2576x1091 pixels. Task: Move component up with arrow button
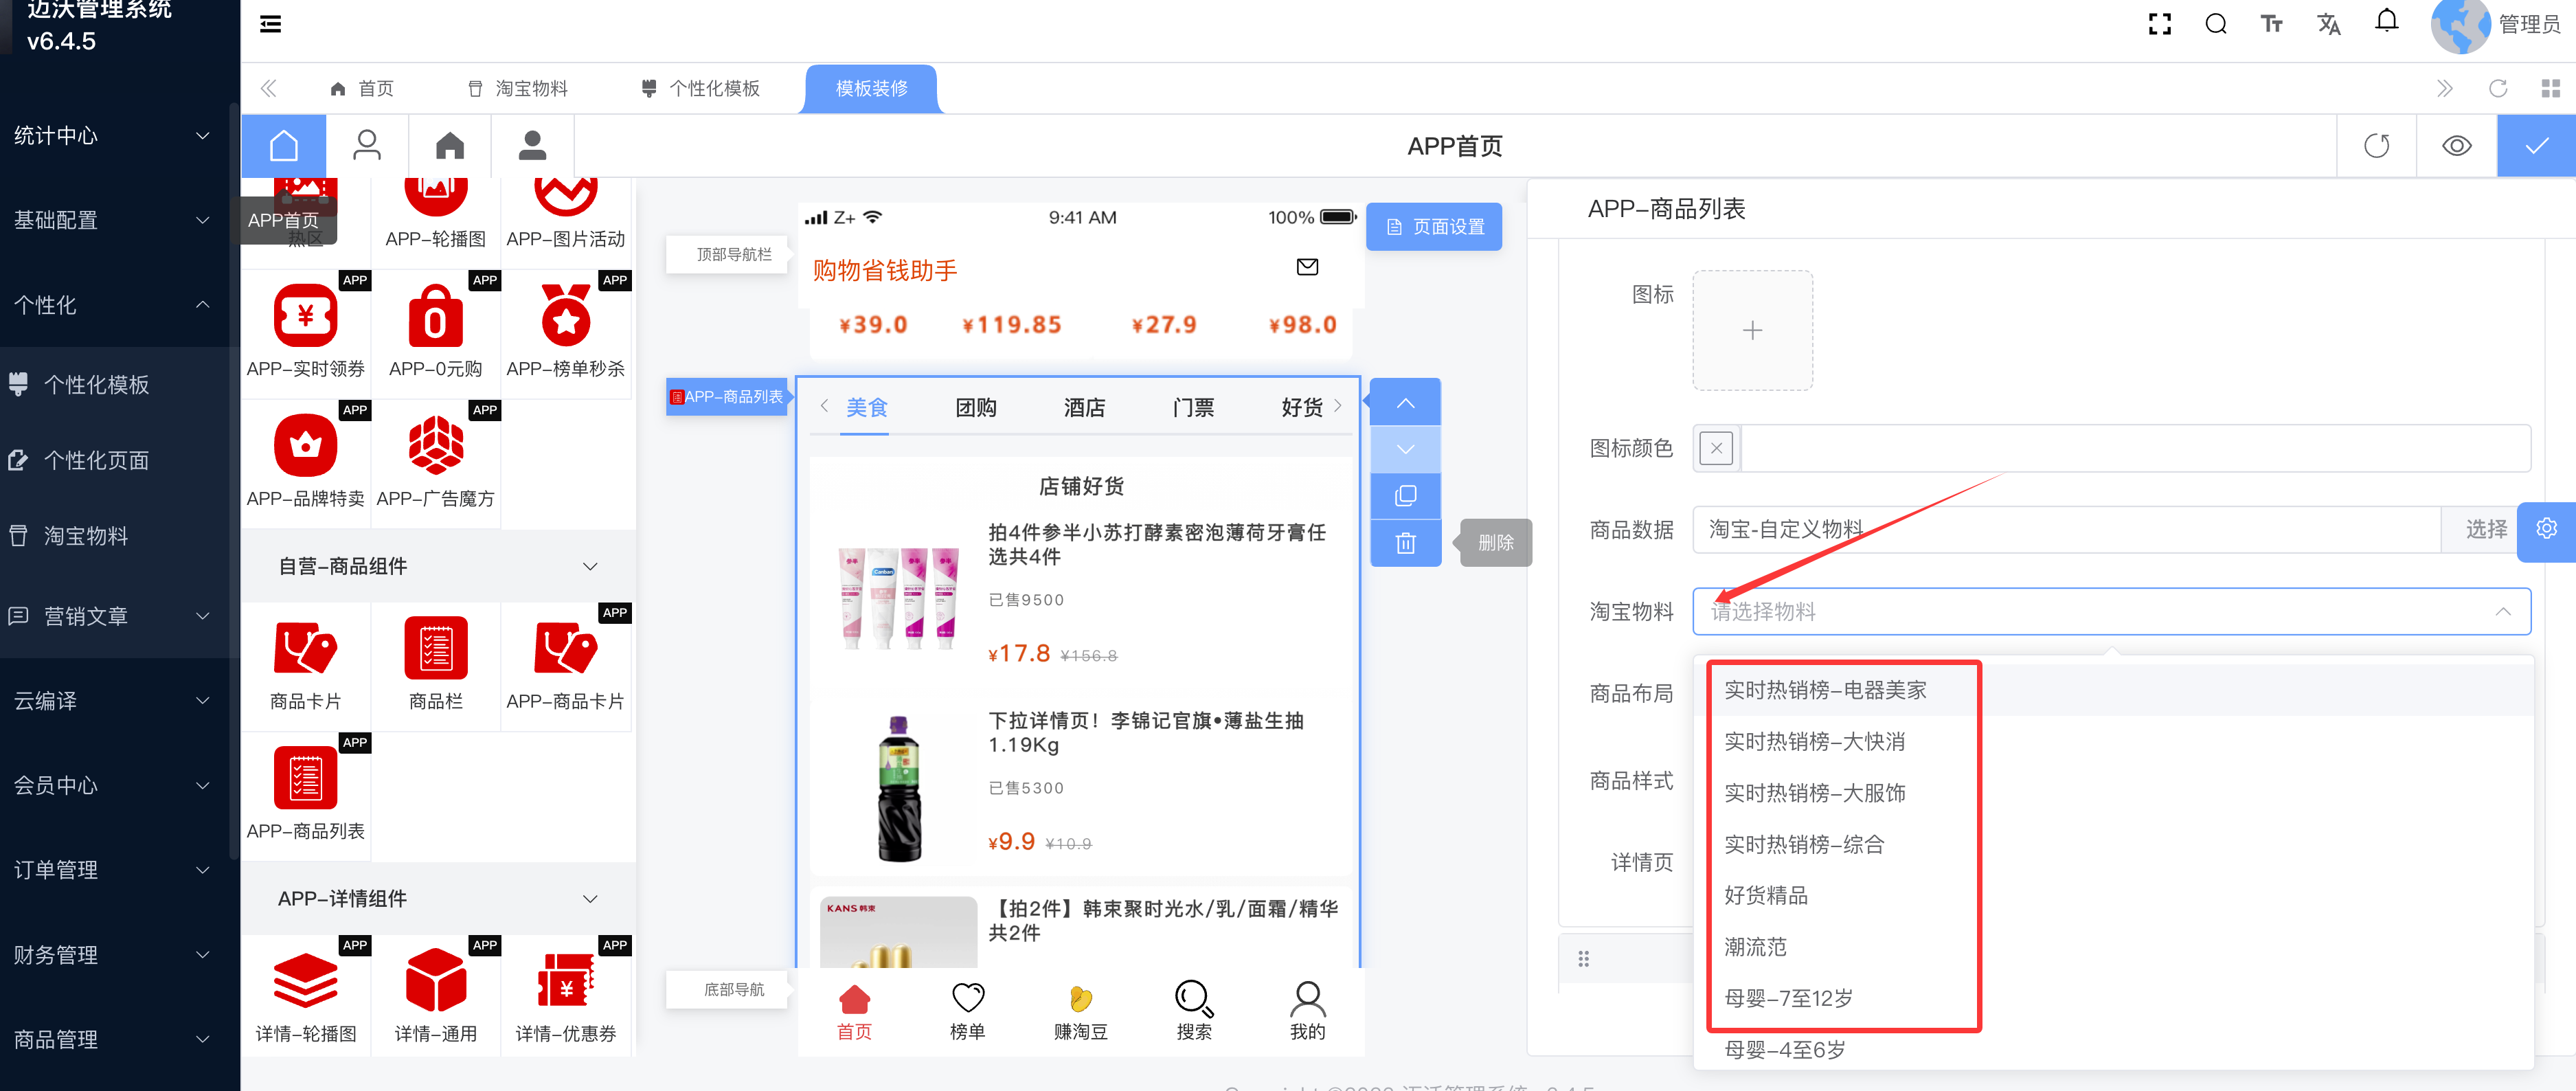click(x=1405, y=403)
